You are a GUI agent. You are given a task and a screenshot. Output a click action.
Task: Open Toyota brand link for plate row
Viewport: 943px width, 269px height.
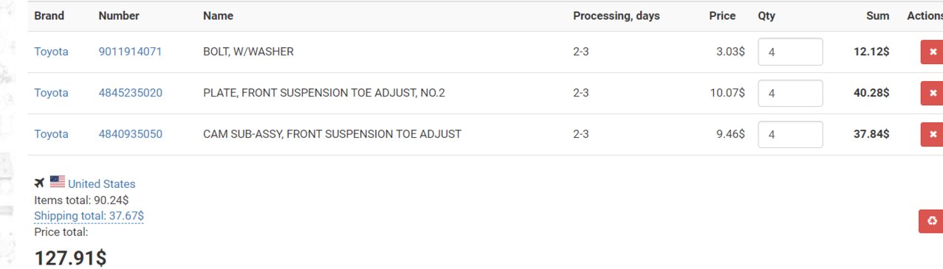(51, 93)
